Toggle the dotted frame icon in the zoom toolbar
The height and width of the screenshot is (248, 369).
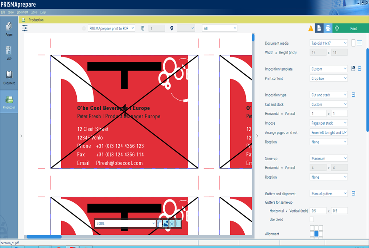click(178, 223)
